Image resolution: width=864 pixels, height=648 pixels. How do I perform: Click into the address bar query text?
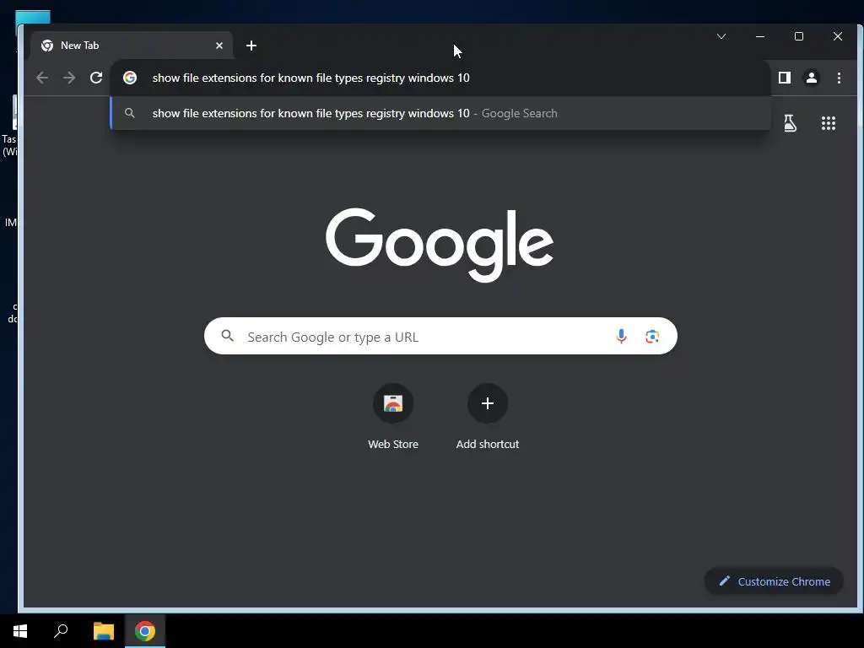coord(310,78)
